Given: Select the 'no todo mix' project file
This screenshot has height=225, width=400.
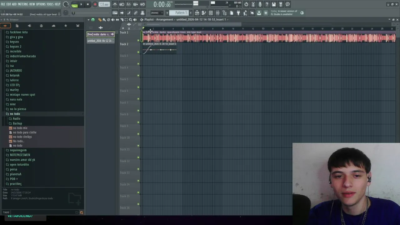Looking at the screenshot, I should pyautogui.click(x=20, y=128).
